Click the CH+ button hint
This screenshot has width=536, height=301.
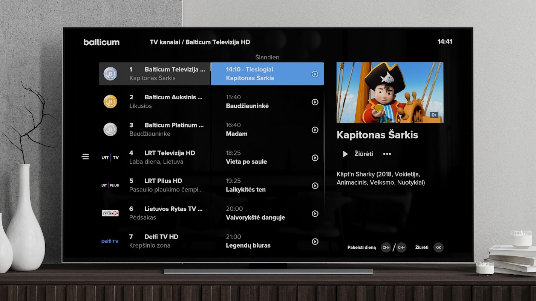386,248
